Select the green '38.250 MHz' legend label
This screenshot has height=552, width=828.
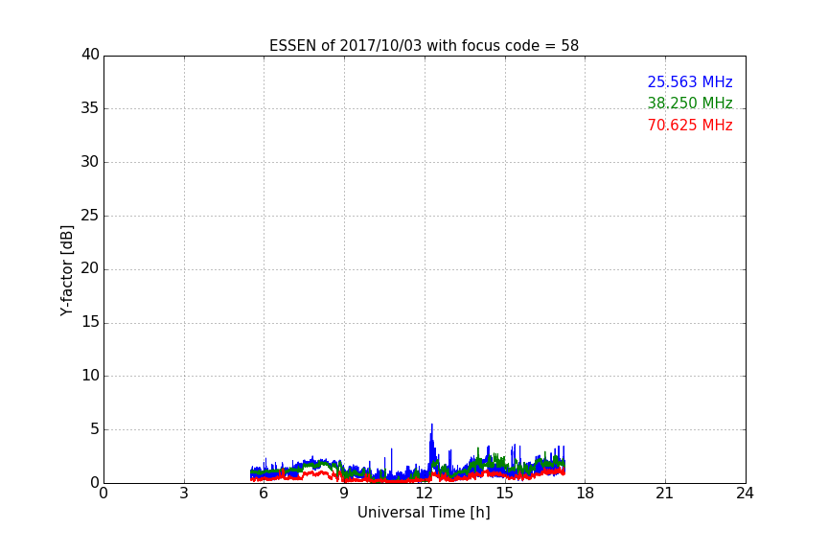click(x=690, y=103)
